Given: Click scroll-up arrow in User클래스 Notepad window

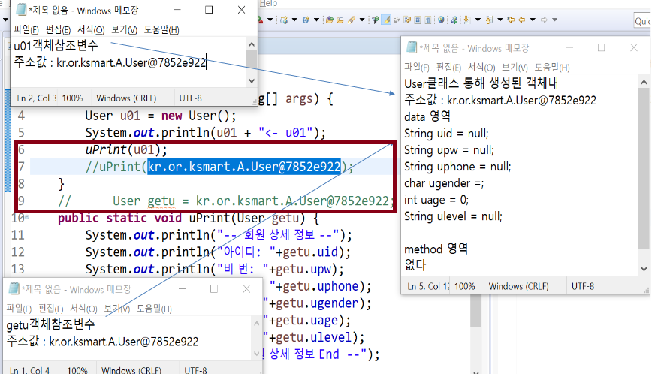Looking at the screenshot, I should tap(644, 82).
